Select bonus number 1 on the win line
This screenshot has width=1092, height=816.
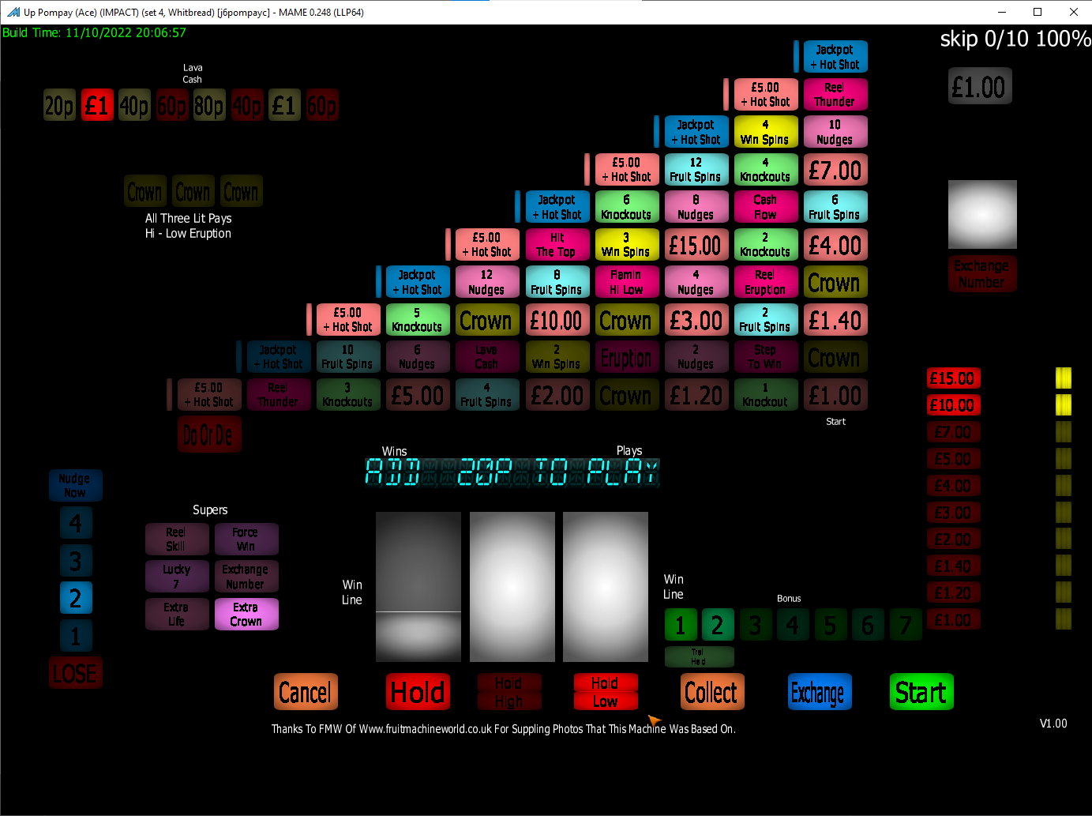click(x=680, y=625)
